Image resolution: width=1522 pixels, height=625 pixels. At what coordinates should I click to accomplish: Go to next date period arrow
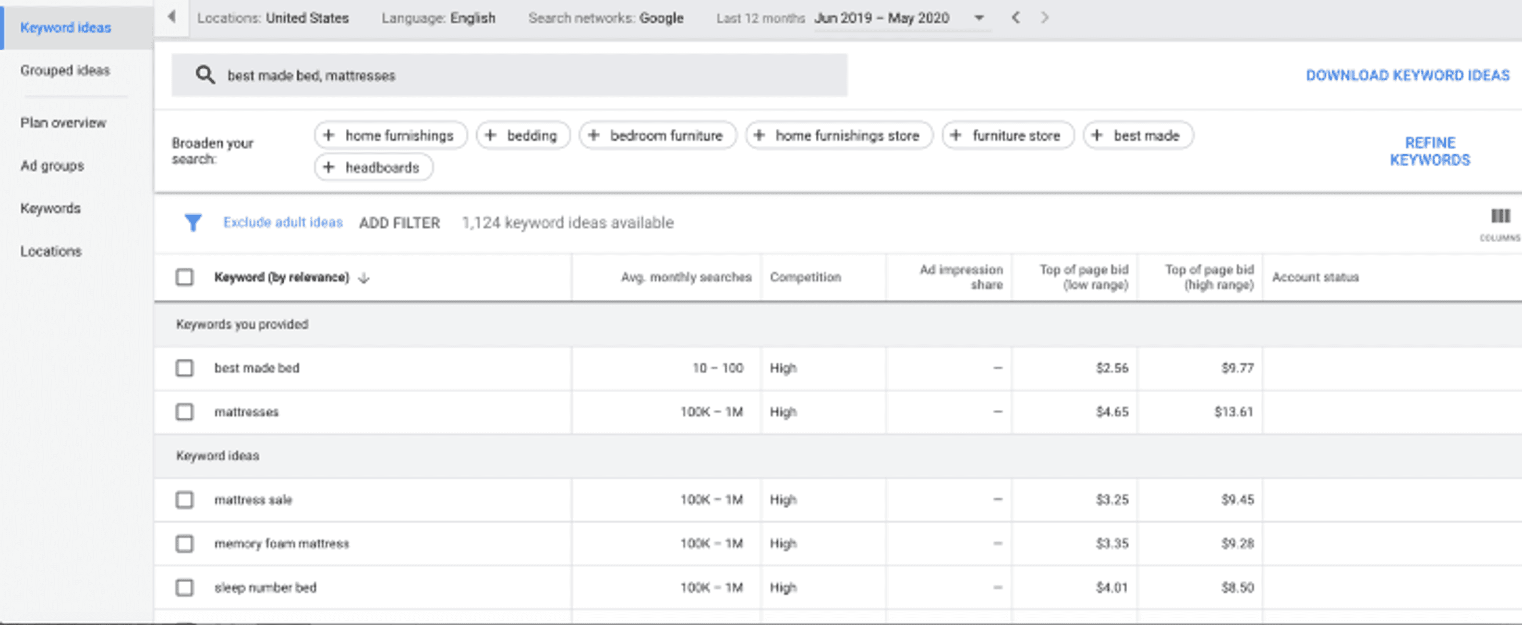pyautogui.click(x=1045, y=18)
